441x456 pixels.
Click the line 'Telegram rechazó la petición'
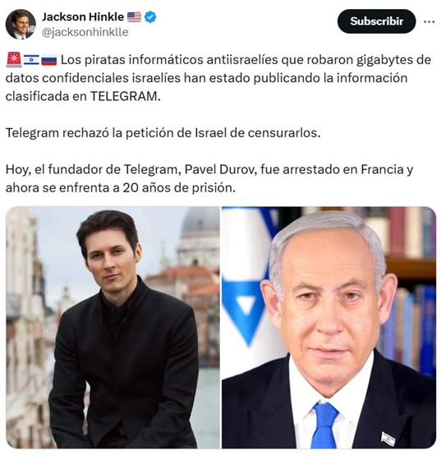click(x=163, y=133)
